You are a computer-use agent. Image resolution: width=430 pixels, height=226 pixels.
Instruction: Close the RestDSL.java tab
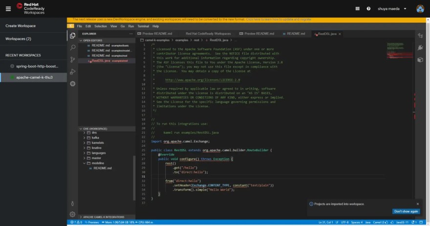click(x=340, y=34)
